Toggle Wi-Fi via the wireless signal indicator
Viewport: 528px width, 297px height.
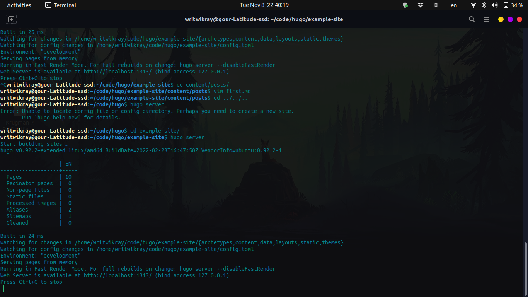pos(474,5)
